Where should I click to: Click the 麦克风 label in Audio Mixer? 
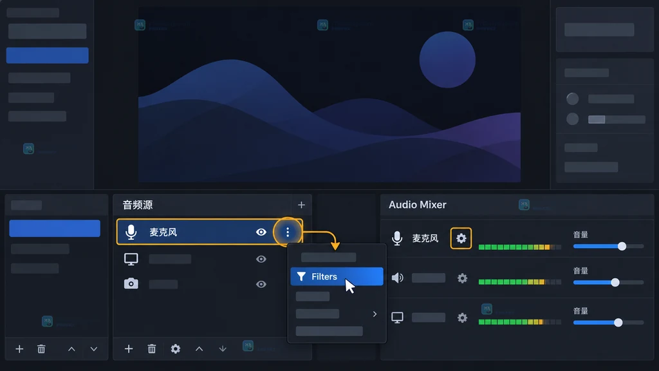[425, 238]
